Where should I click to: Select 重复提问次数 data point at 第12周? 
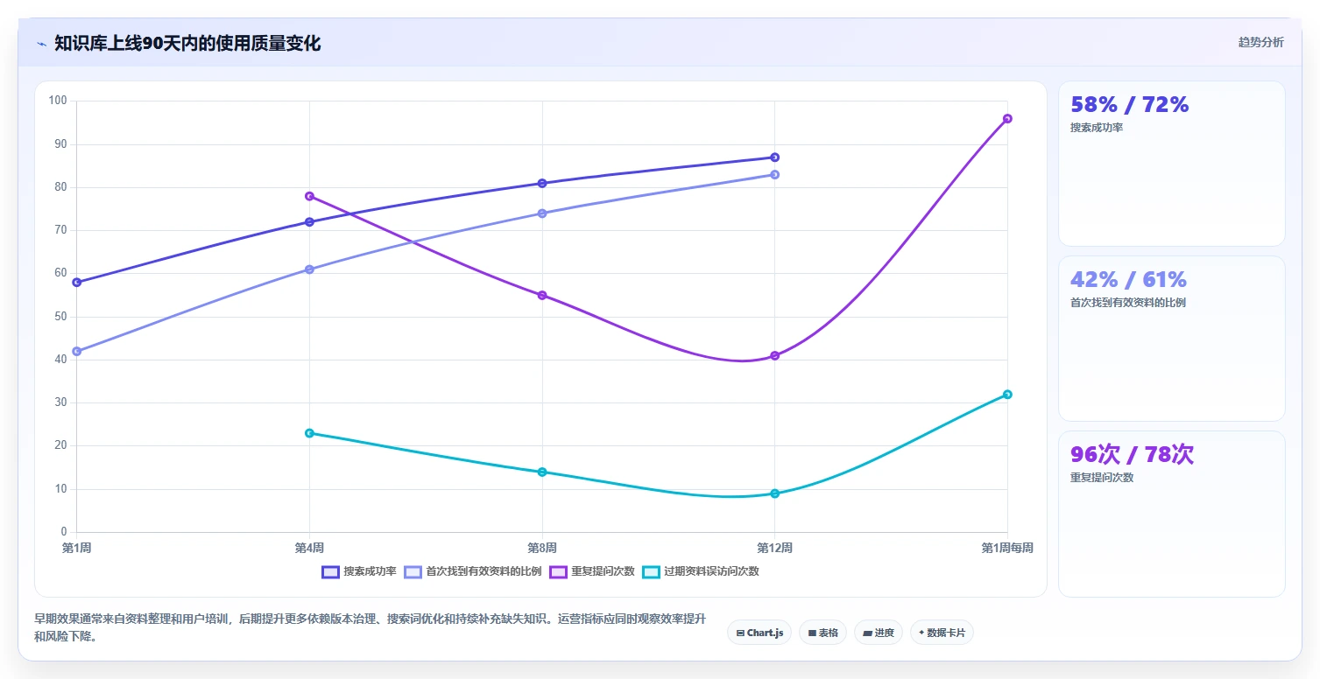coord(774,356)
